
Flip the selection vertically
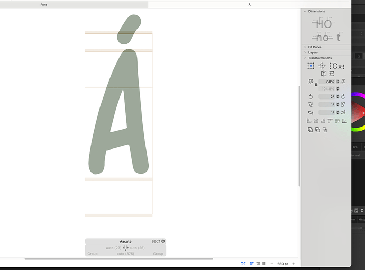[x=332, y=74]
